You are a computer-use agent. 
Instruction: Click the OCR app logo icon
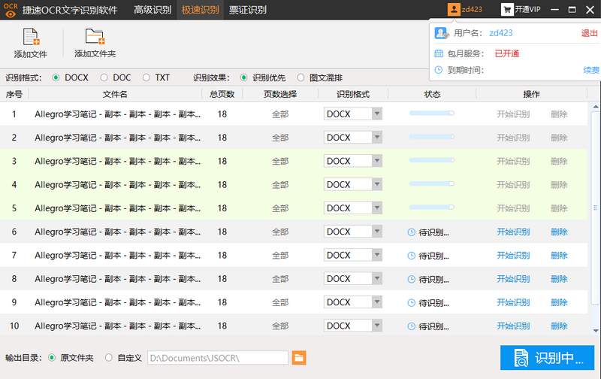pyautogui.click(x=11, y=10)
